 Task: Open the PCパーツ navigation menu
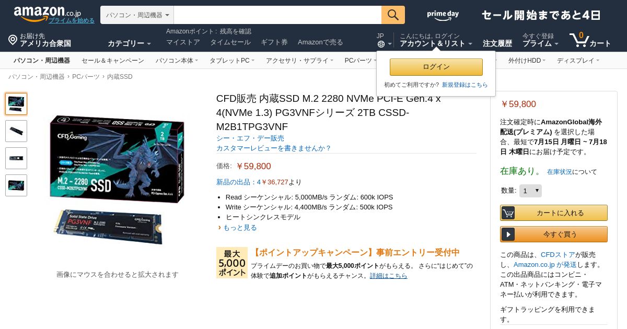tap(360, 61)
